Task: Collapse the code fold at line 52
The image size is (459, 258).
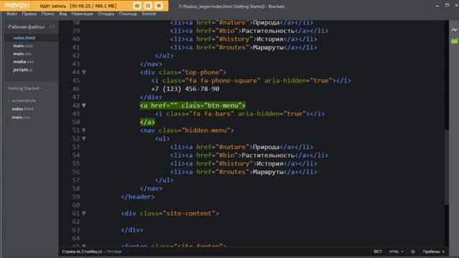Action: (84, 138)
